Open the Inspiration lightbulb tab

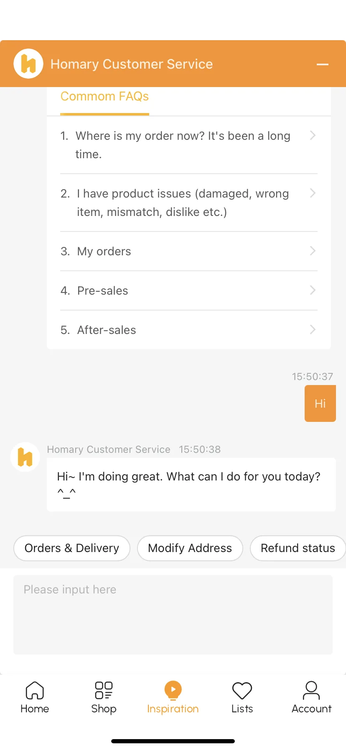[173, 691]
